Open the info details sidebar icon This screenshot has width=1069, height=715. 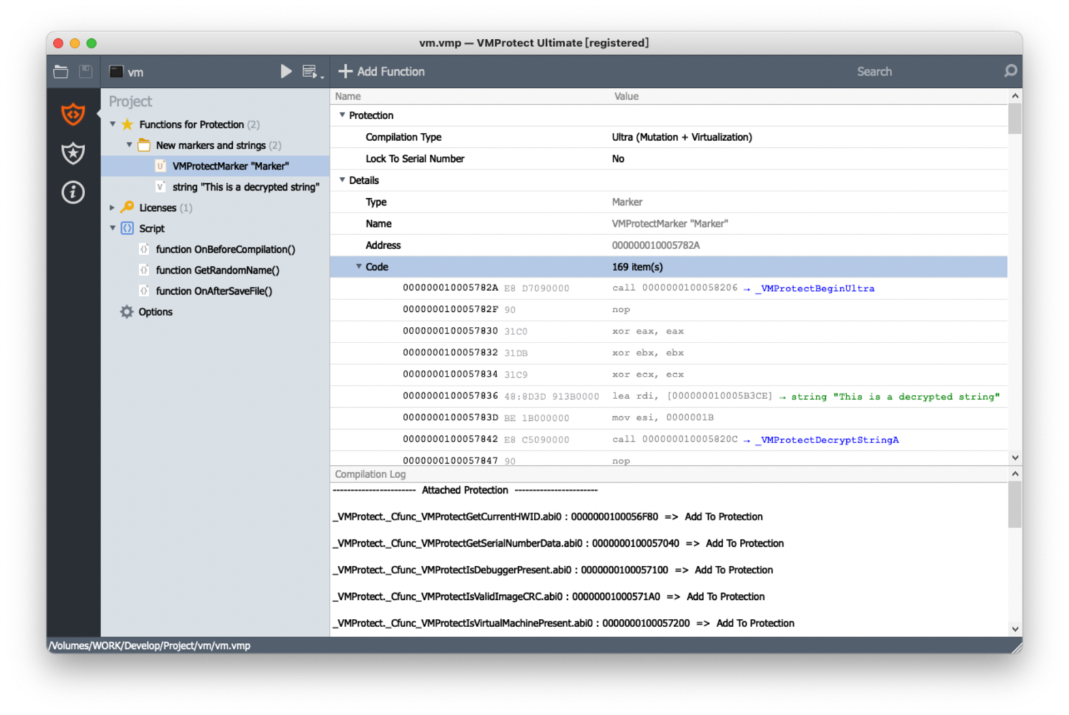[x=73, y=193]
